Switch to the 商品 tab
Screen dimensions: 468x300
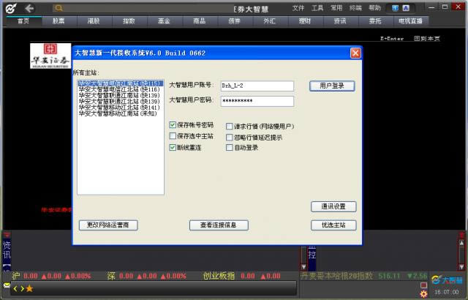pyautogui.click(x=200, y=21)
